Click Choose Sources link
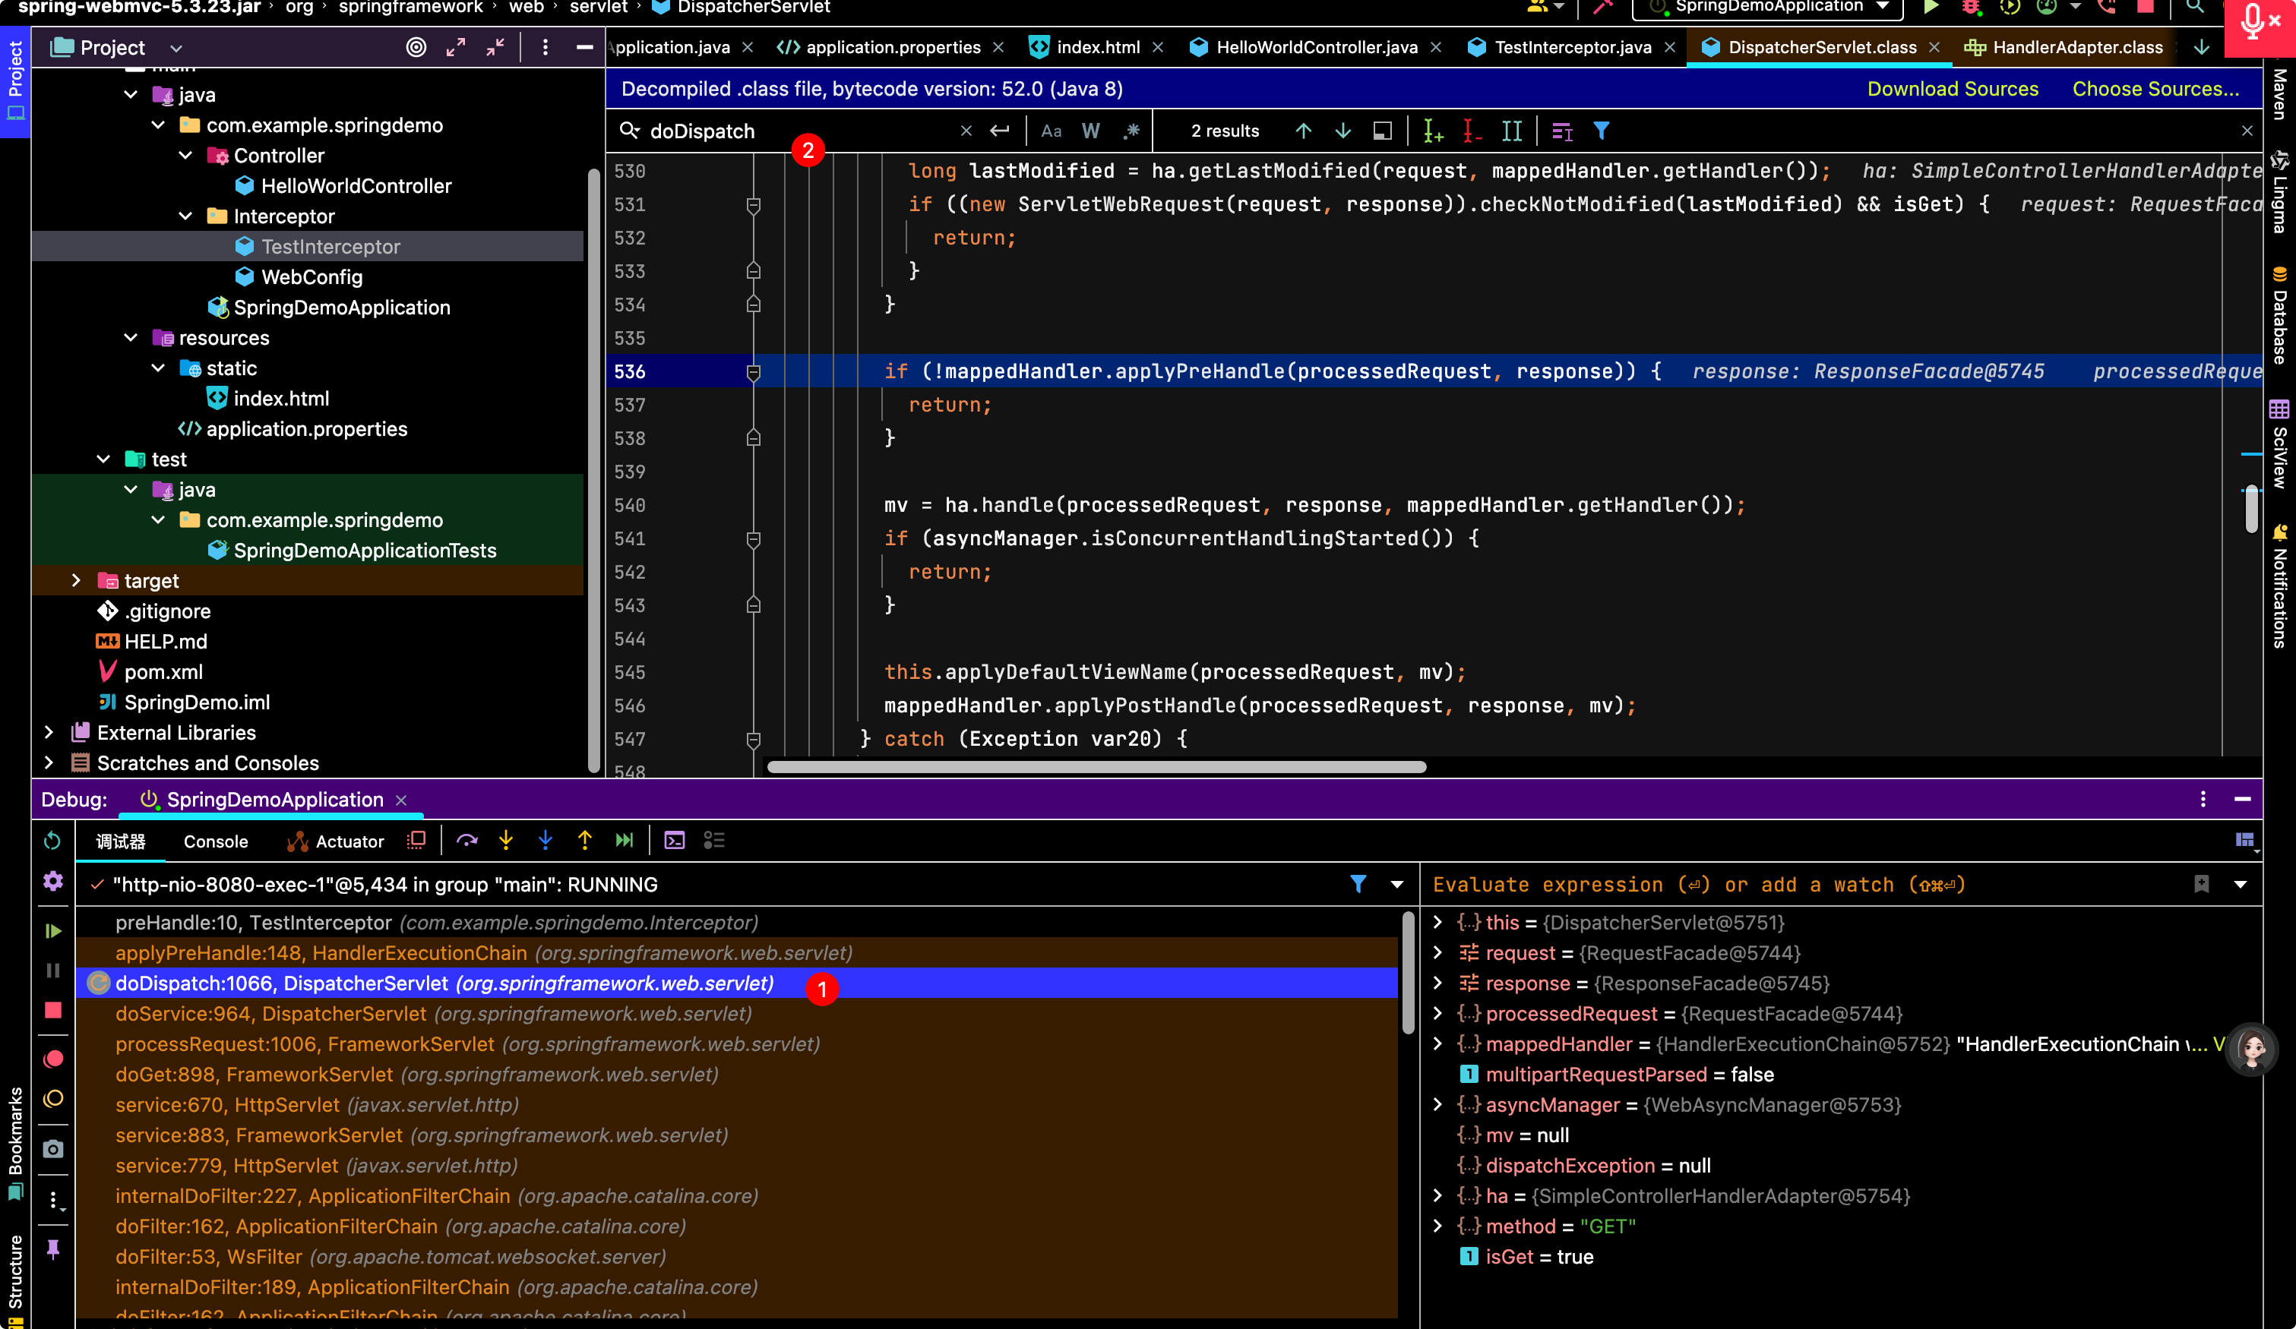The width and height of the screenshot is (2296, 1329). [x=2155, y=88]
